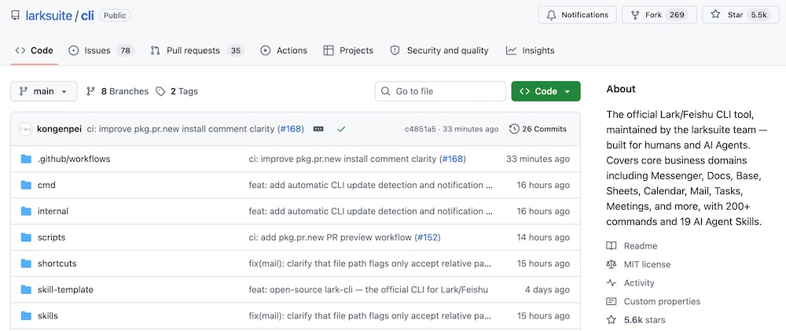Viewport: 786px width, 331px height.
Task: Open the skill-template folder
Action: click(65, 290)
